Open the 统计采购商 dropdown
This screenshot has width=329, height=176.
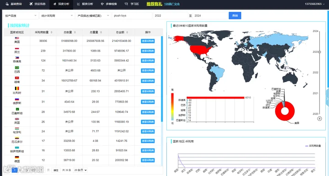tap(57, 16)
